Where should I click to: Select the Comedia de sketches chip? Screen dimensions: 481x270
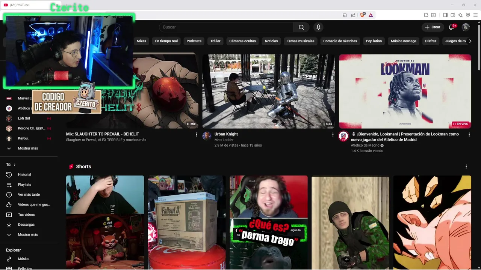pos(340,41)
